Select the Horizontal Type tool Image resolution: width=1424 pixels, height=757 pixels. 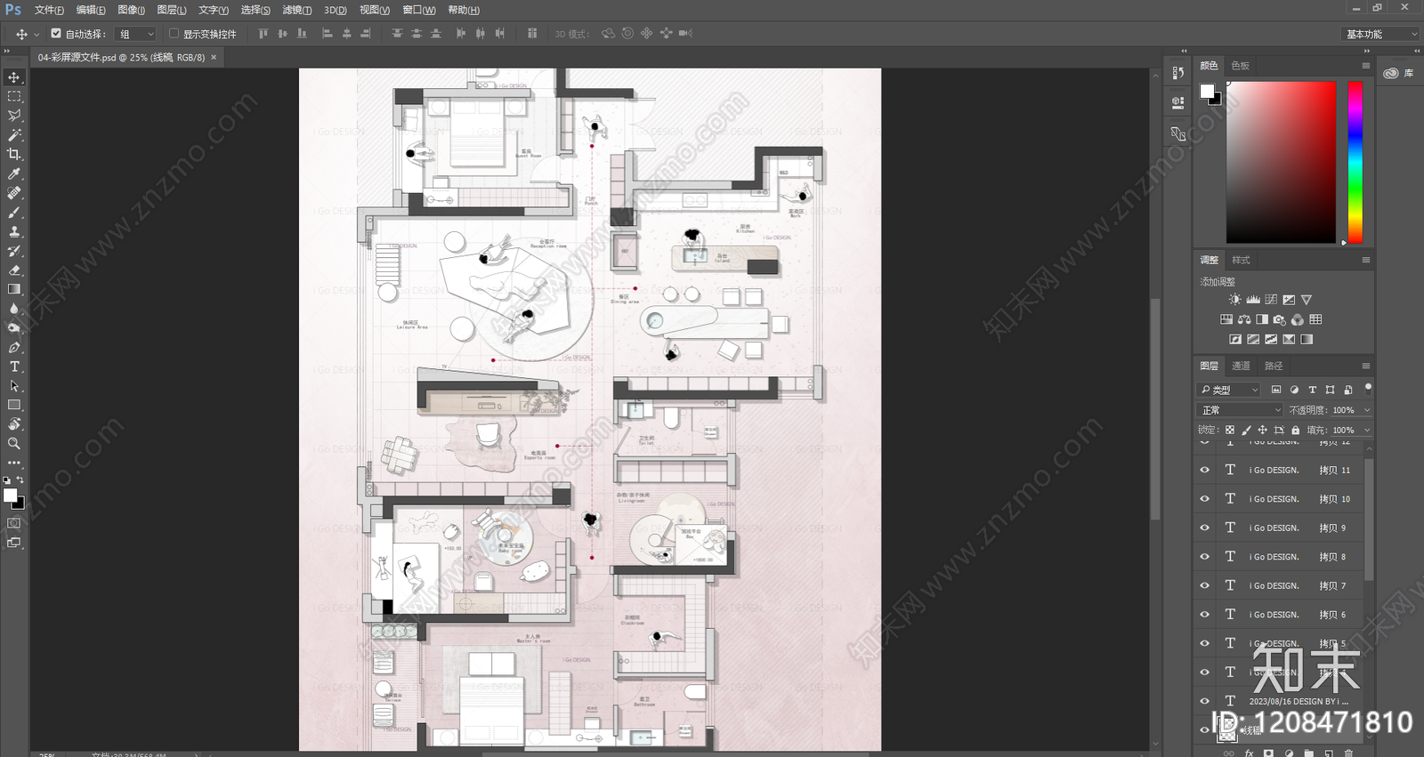point(14,366)
